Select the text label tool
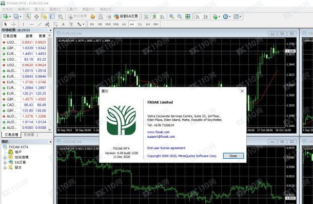 (71, 24)
